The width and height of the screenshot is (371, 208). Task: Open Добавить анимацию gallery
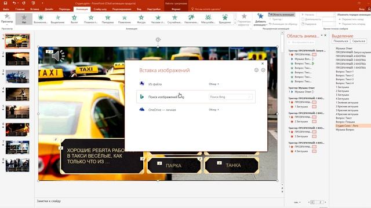[260, 19]
